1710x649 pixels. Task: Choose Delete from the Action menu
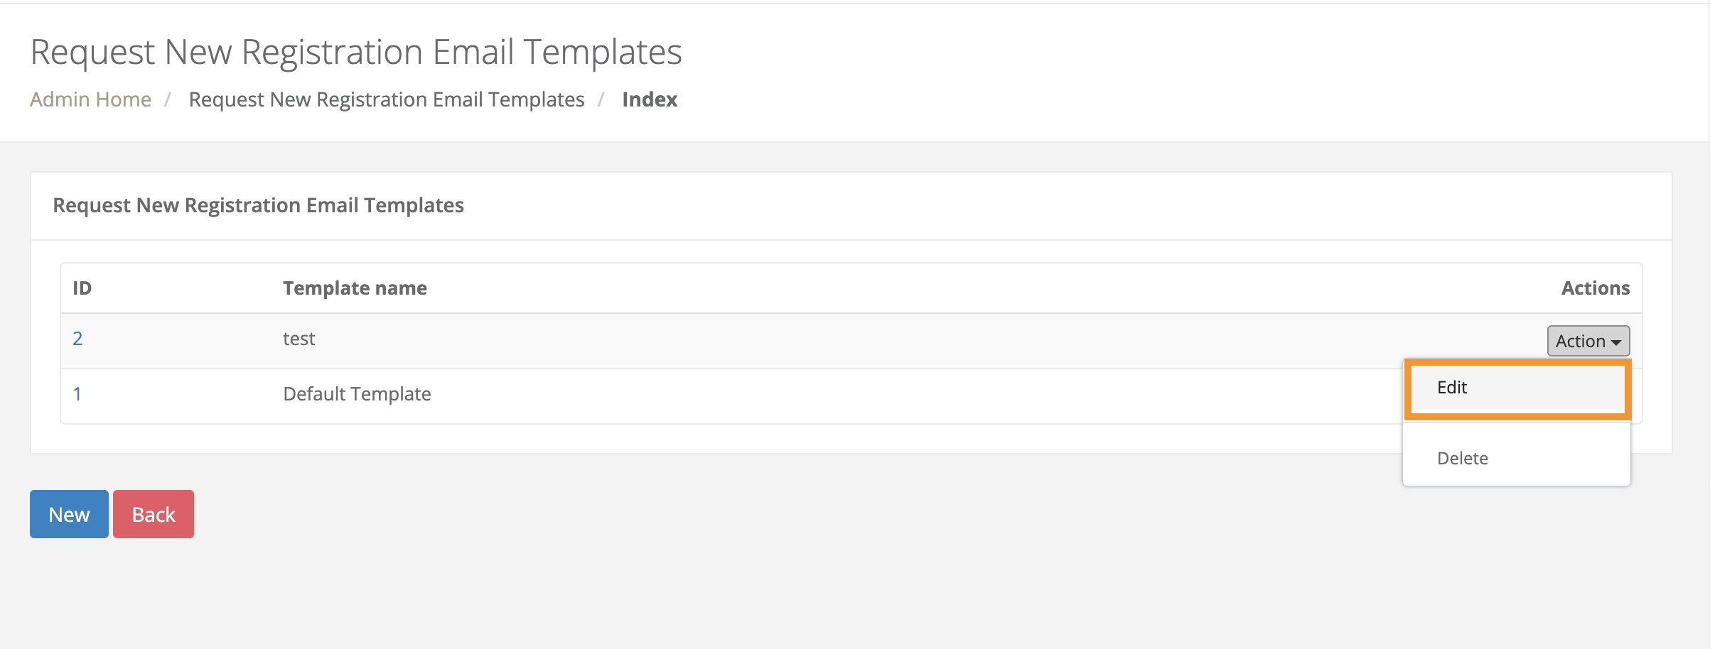[x=1463, y=459]
